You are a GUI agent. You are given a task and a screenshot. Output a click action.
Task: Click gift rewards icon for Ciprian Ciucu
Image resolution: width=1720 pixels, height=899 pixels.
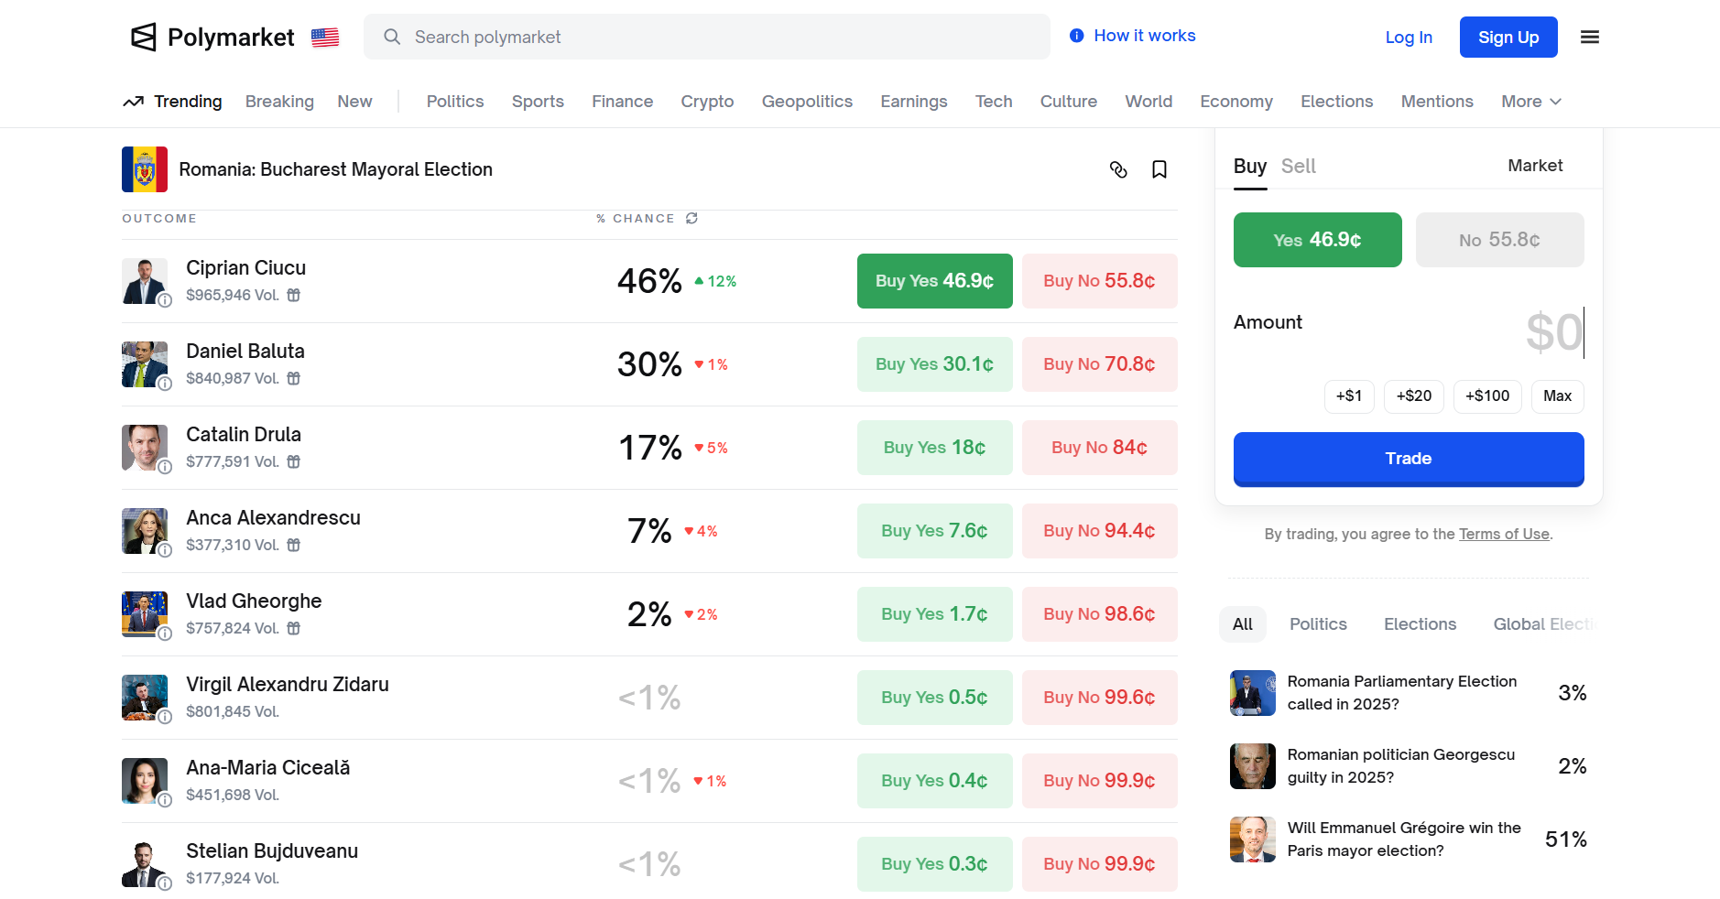294,295
